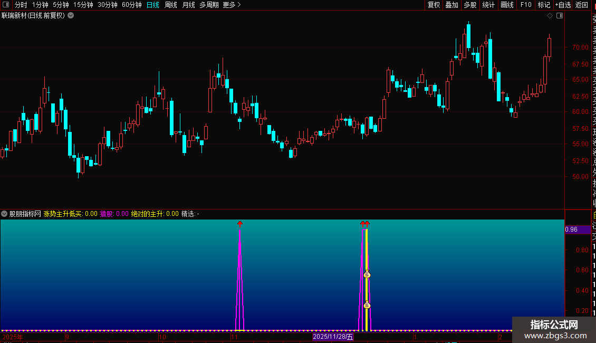The width and height of the screenshot is (596, 343).
Task: Click the panel layout icon at top-left
Action: click(6, 5)
